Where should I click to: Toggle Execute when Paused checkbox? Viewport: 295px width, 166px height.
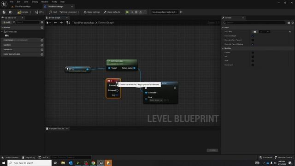[253, 40]
